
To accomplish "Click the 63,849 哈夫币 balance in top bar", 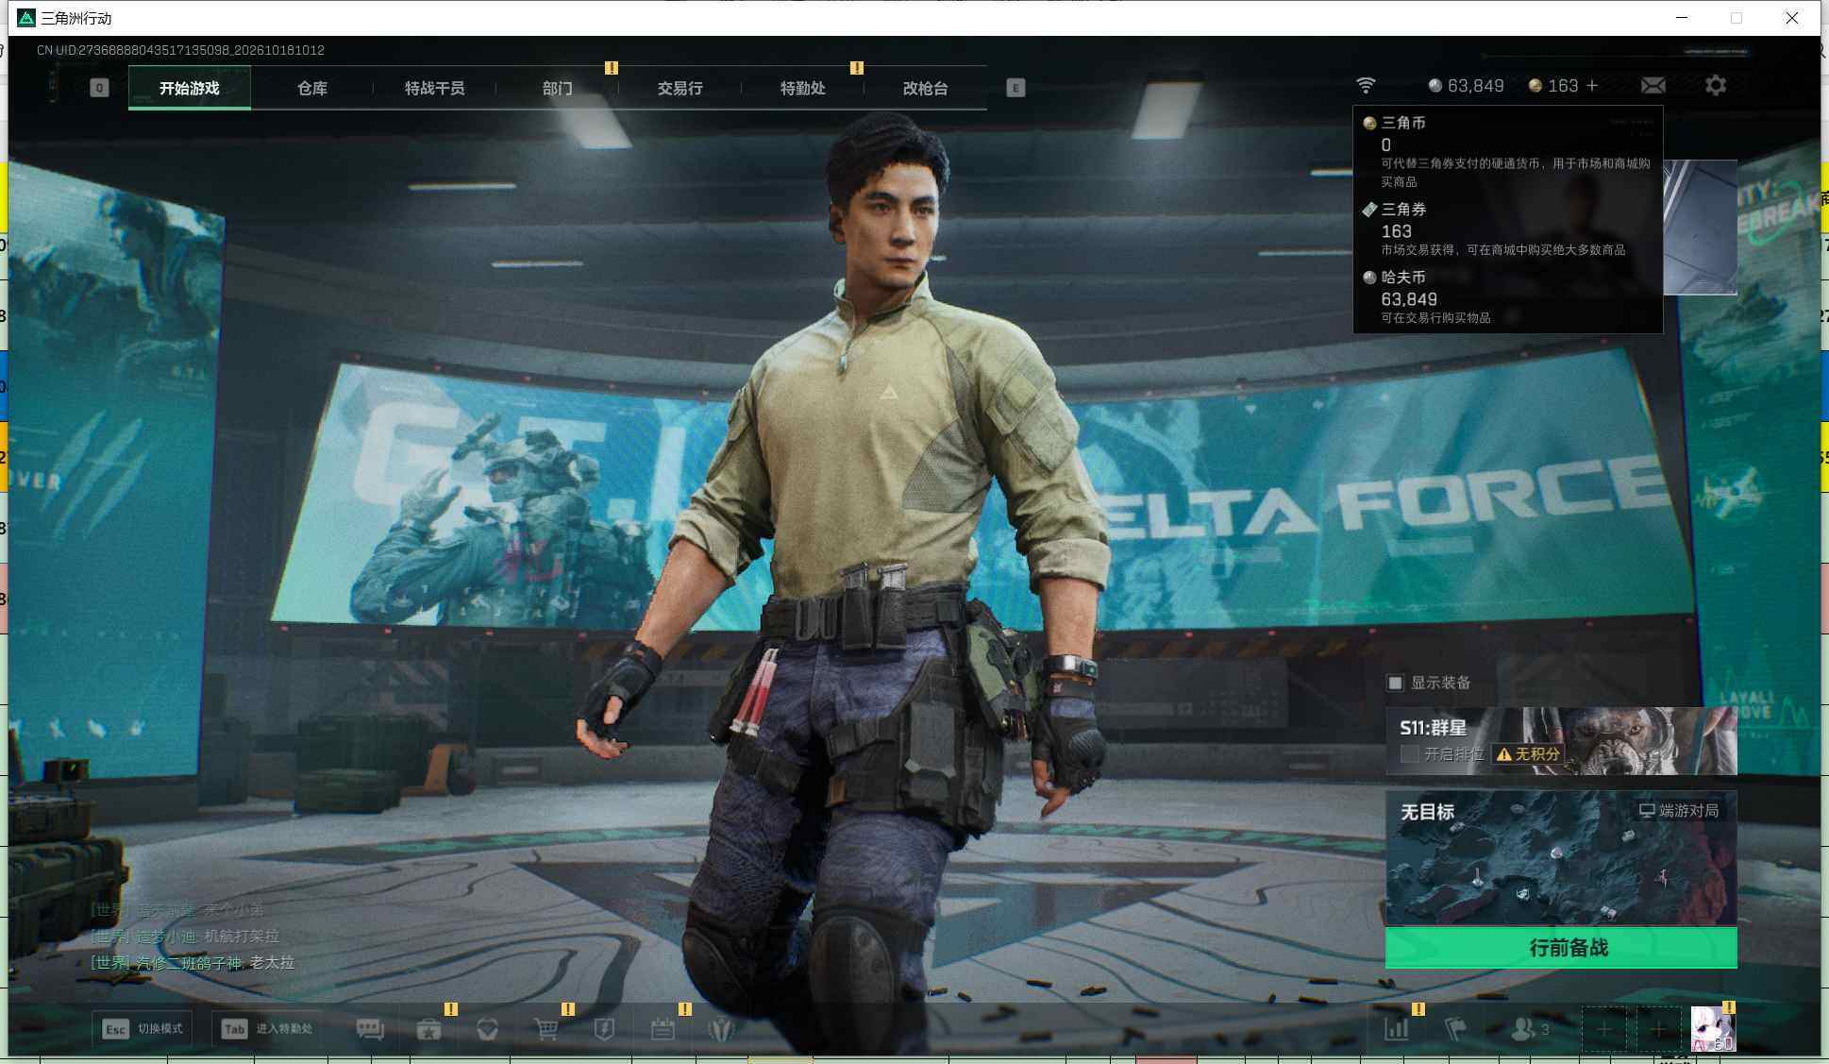I will click(x=1466, y=86).
